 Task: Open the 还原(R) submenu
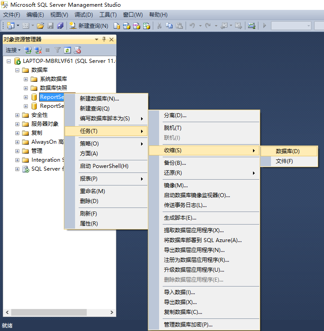pos(204,173)
